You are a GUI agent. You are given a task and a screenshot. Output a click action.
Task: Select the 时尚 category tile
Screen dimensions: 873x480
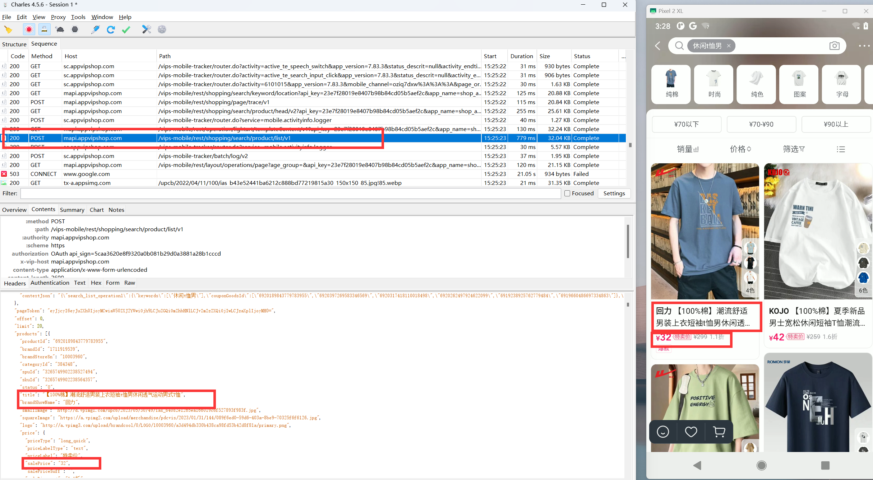point(714,84)
